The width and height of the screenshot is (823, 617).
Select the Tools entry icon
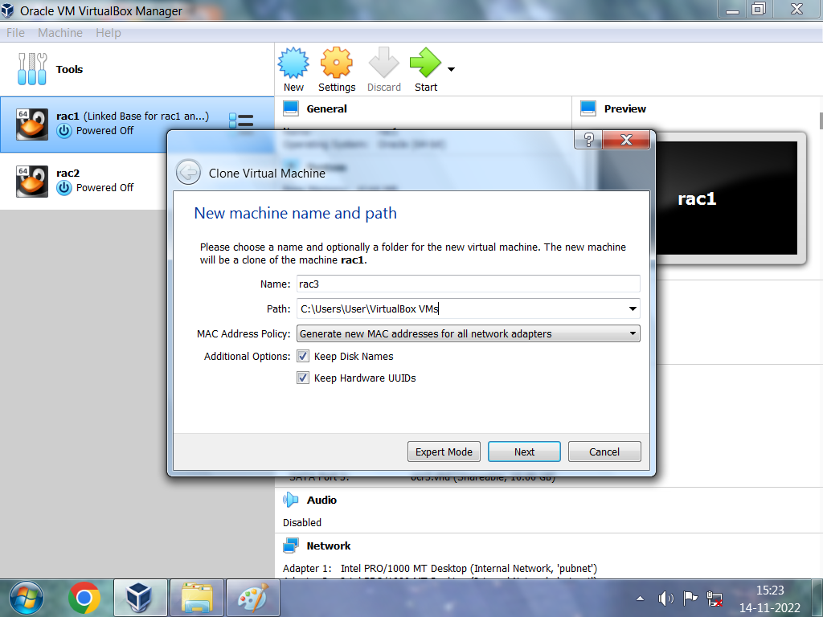point(32,69)
